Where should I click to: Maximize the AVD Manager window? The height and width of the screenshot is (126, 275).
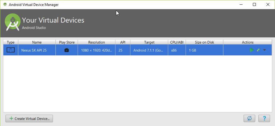tap(254, 4)
